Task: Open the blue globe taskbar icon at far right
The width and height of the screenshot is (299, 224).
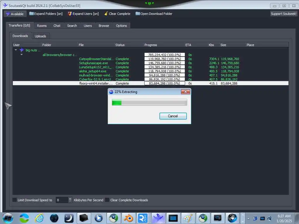Action: [x=232, y=218]
